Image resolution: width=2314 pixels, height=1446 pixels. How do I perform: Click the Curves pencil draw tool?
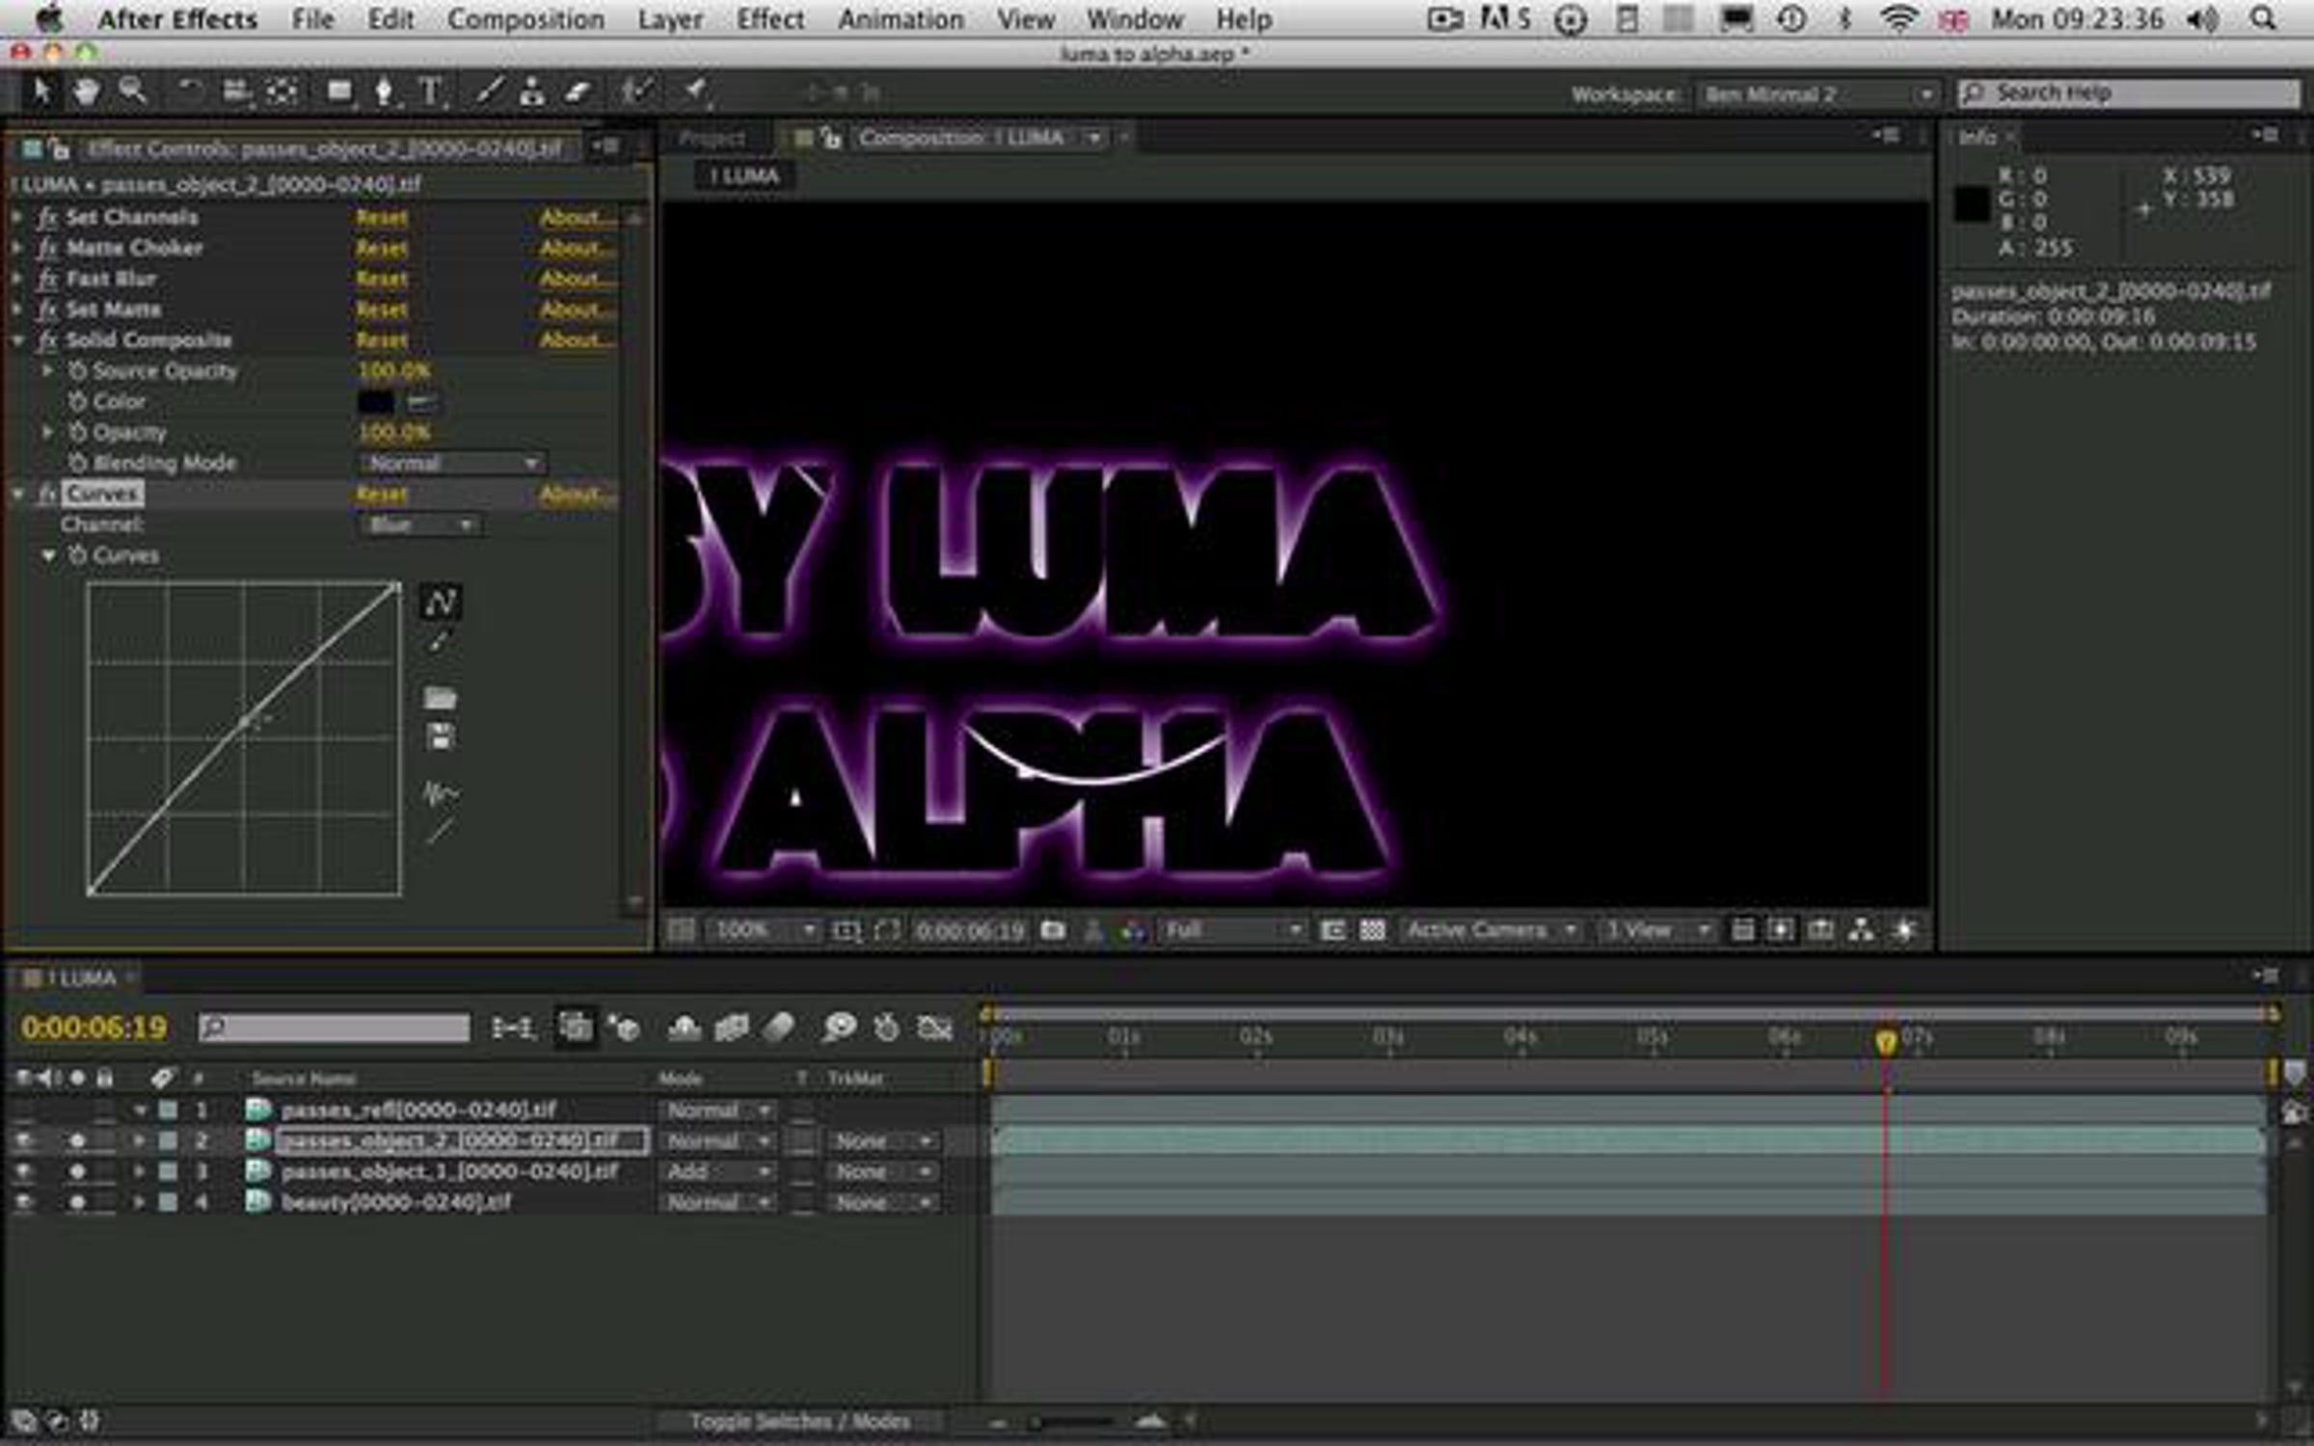[x=440, y=641]
